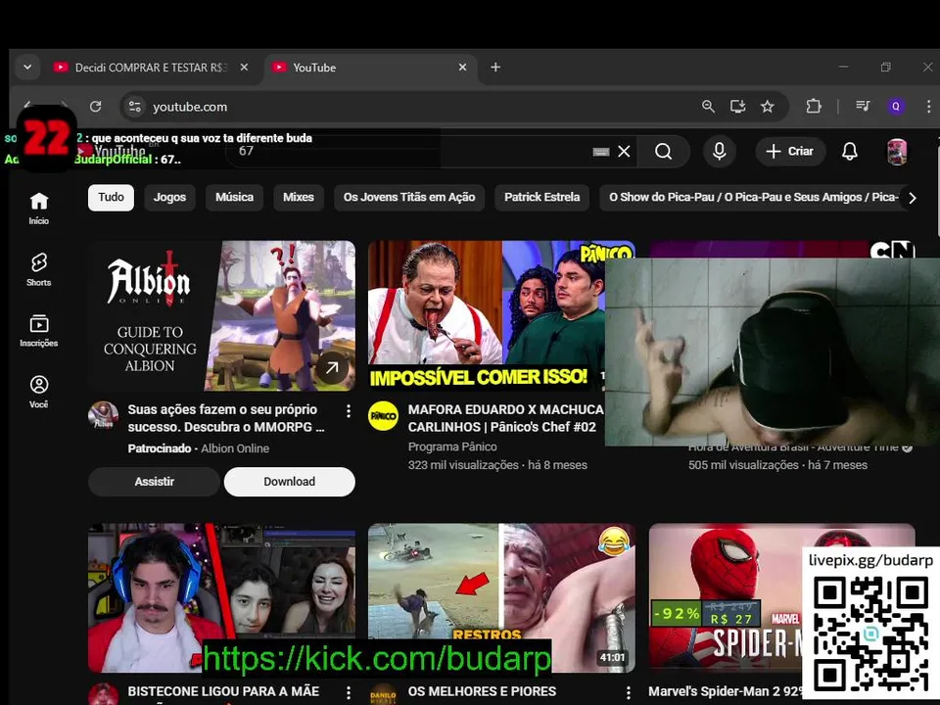Clear the YouTube search box with the X

pyautogui.click(x=624, y=151)
